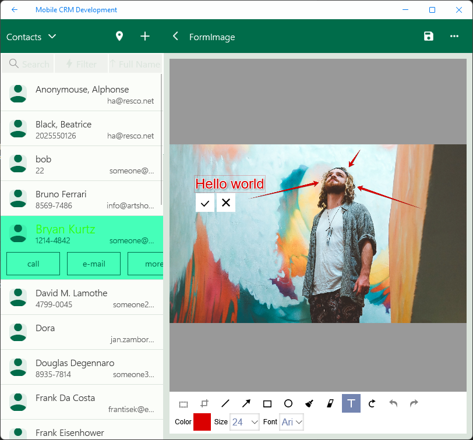Viewport: 473px width, 440px height.
Task: Select the ellipse shape tool
Action: coord(288,403)
